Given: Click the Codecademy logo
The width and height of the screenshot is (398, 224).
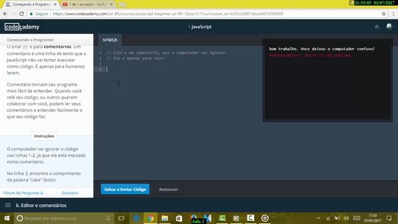Looking at the screenshot, I should (x=22, y=27).
